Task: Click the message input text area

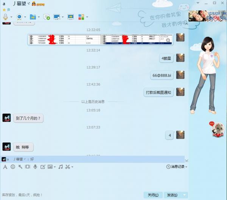Action: (x=94, y=181)
